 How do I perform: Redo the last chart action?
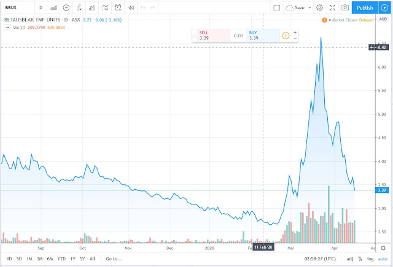[152, 8]
